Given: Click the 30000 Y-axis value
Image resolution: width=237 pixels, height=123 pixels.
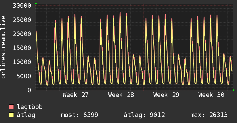Looking at the screenshot, I should click(22, 6).
